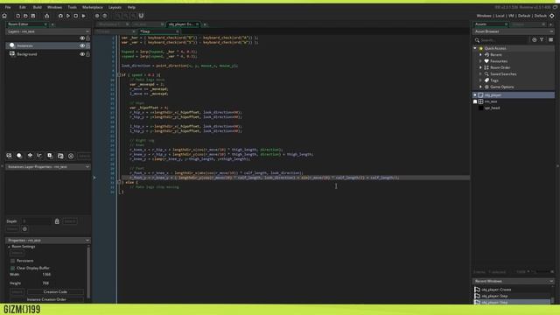This screenshot has width=560, height=315.
Task: Collapse the Properties - rm_test panel
Action: click(87, 241)
